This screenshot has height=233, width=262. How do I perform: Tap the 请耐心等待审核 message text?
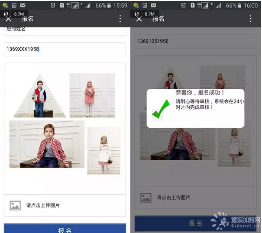point(210,104)
